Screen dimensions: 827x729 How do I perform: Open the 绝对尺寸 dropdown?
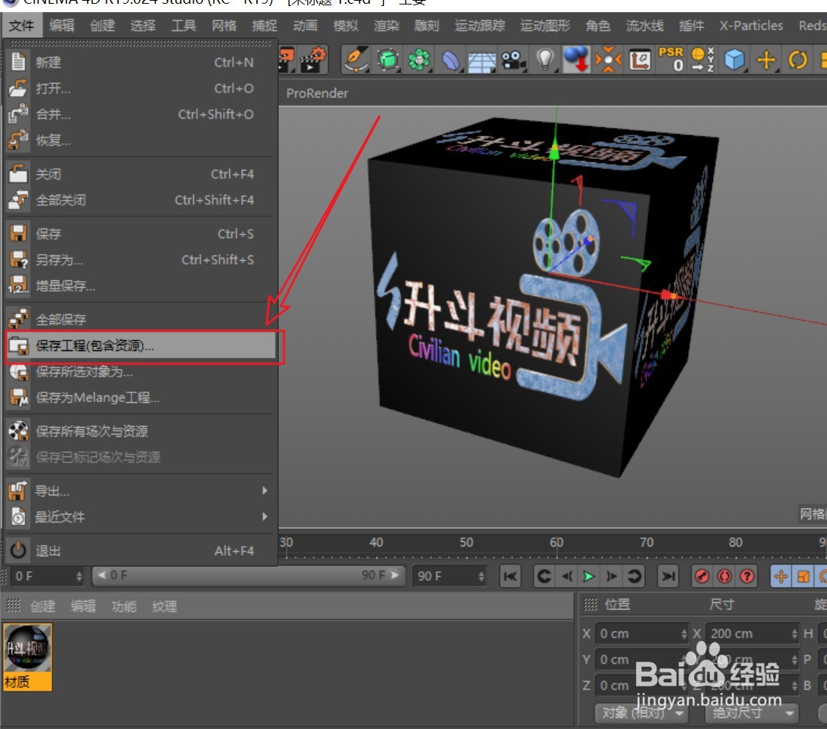click(x=752, y=713)
